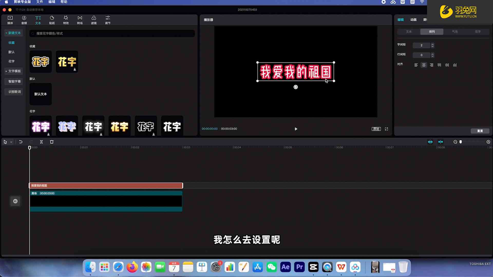
Task: Set vertical text middle alignment
Action: point(447,65)
